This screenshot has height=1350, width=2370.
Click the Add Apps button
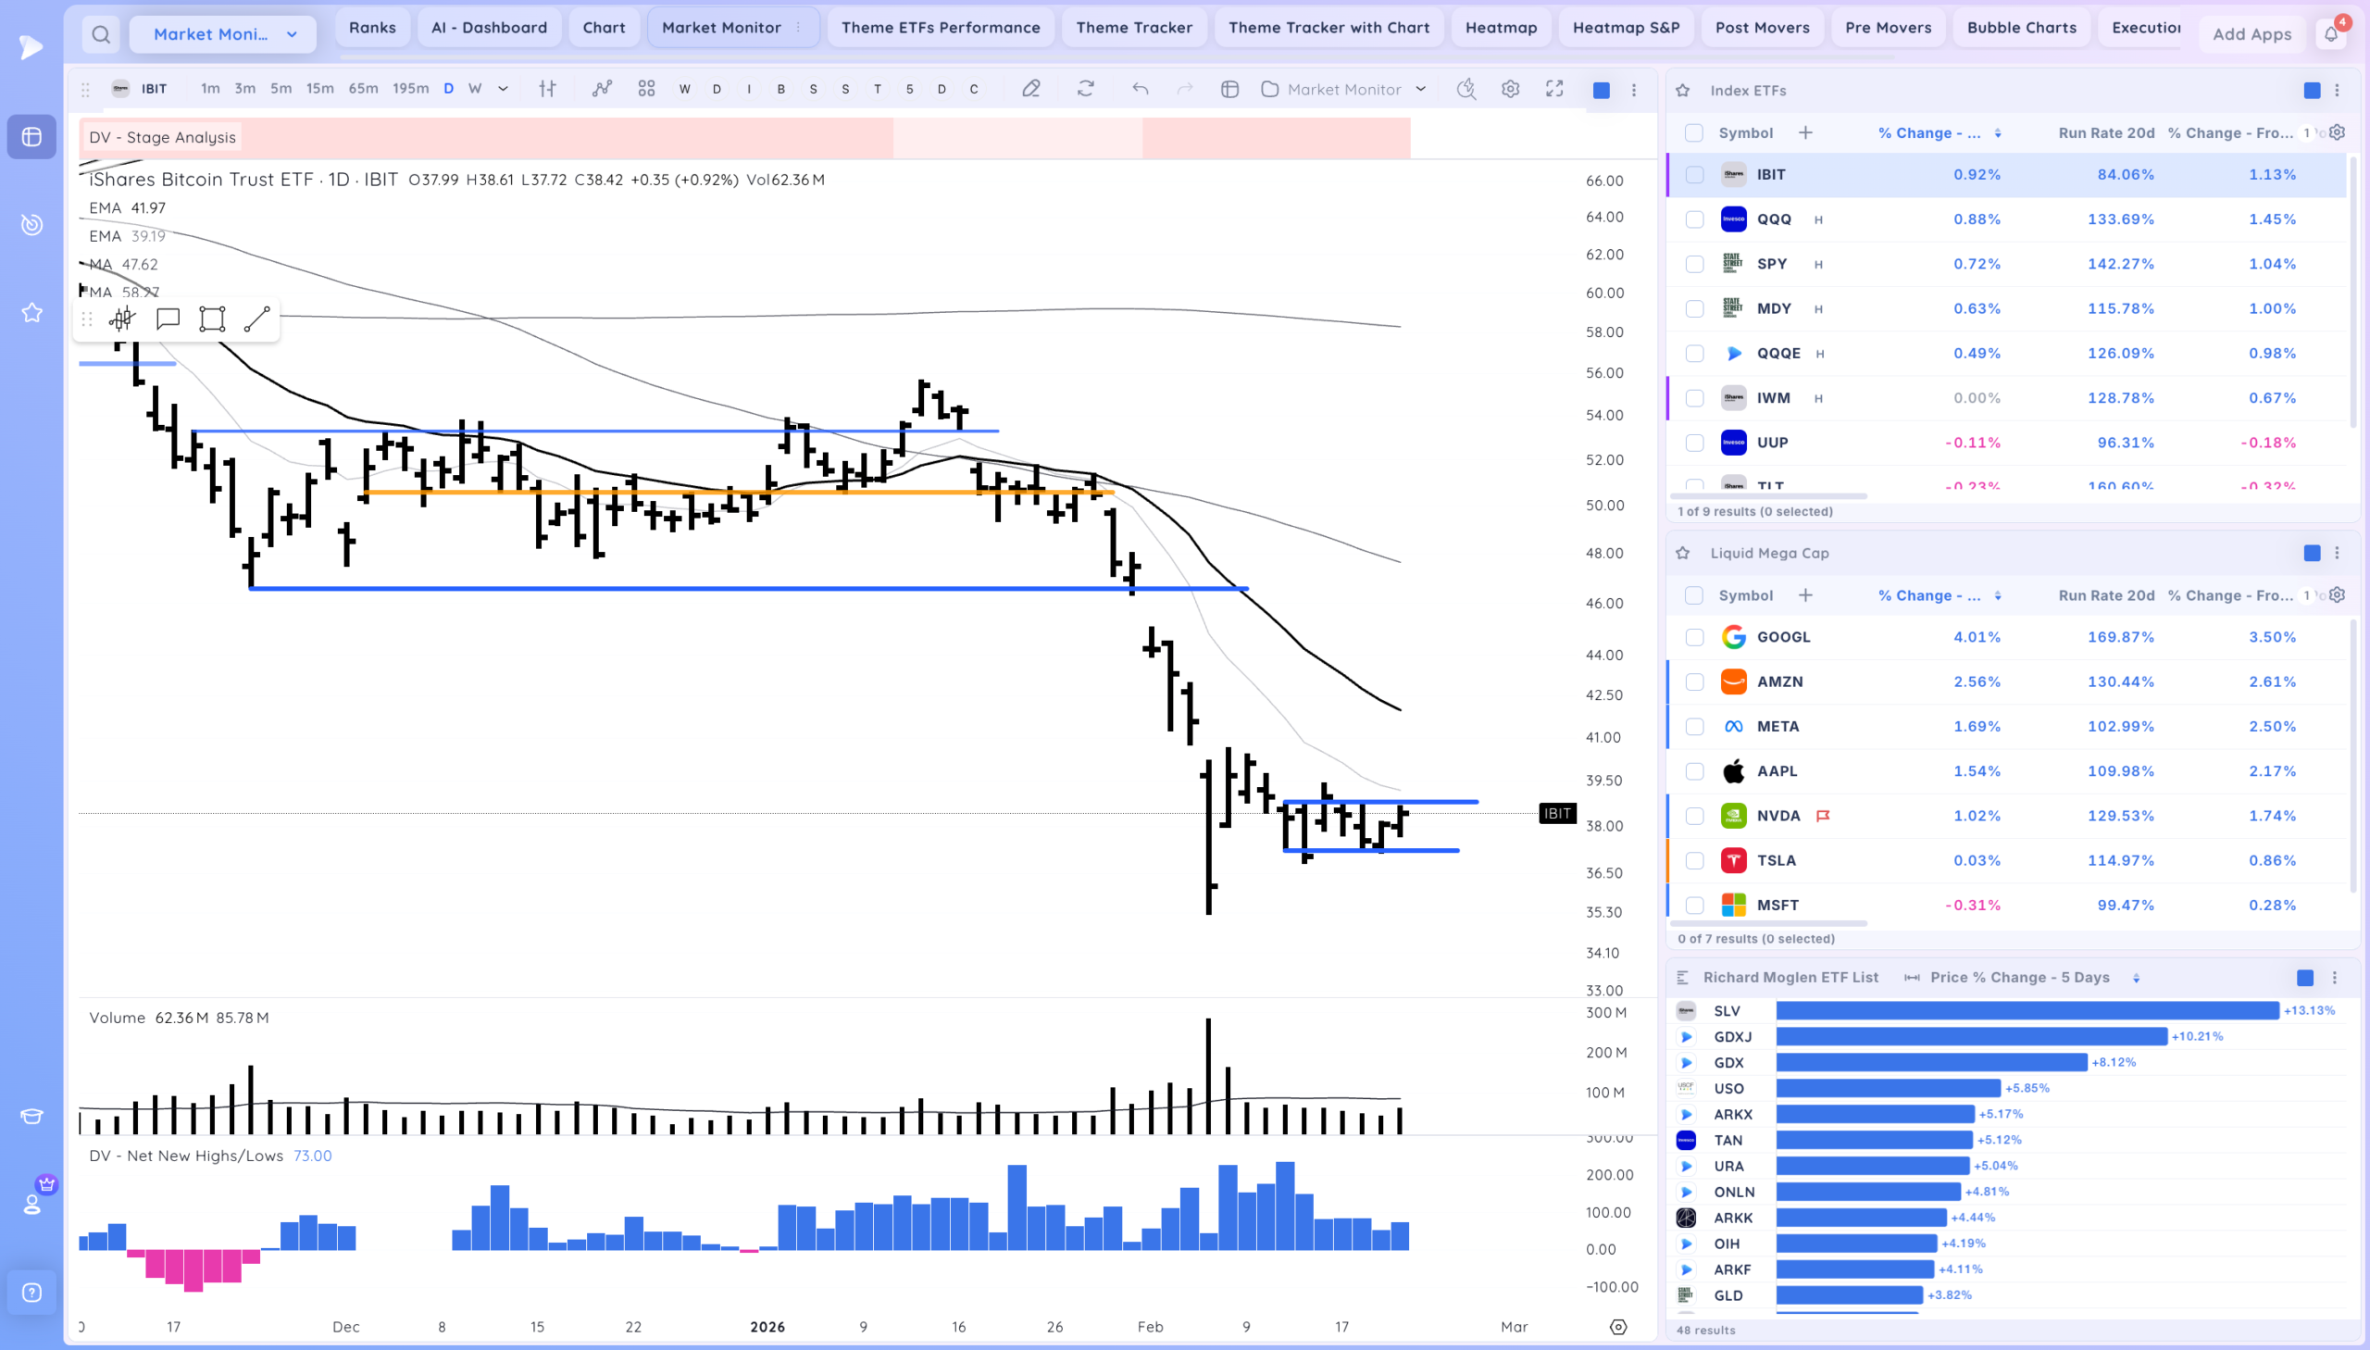[x=2251, y=34]
